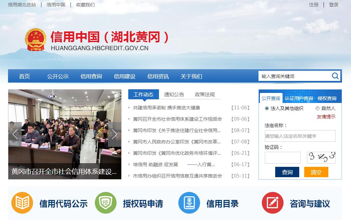Screen dimensions: 351x220
Task: Switch to the 通知公告 tab
Action: [x=174, y=95]
